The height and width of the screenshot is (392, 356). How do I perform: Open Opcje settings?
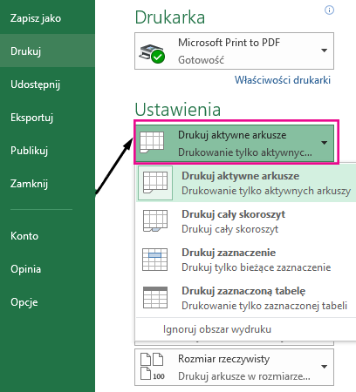(x=24, y=302)
